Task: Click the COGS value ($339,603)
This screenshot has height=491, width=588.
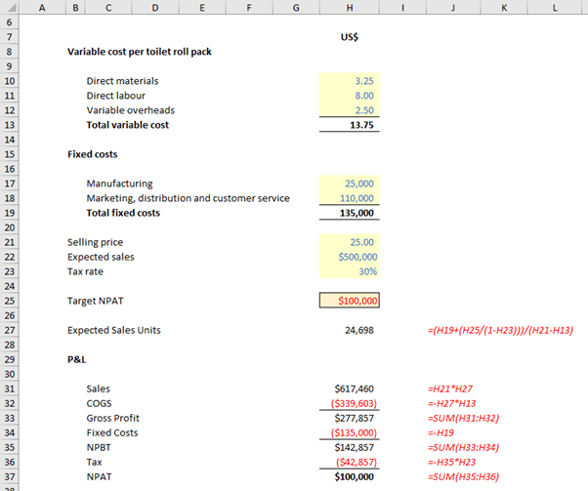Action: (x=349, y=403)
